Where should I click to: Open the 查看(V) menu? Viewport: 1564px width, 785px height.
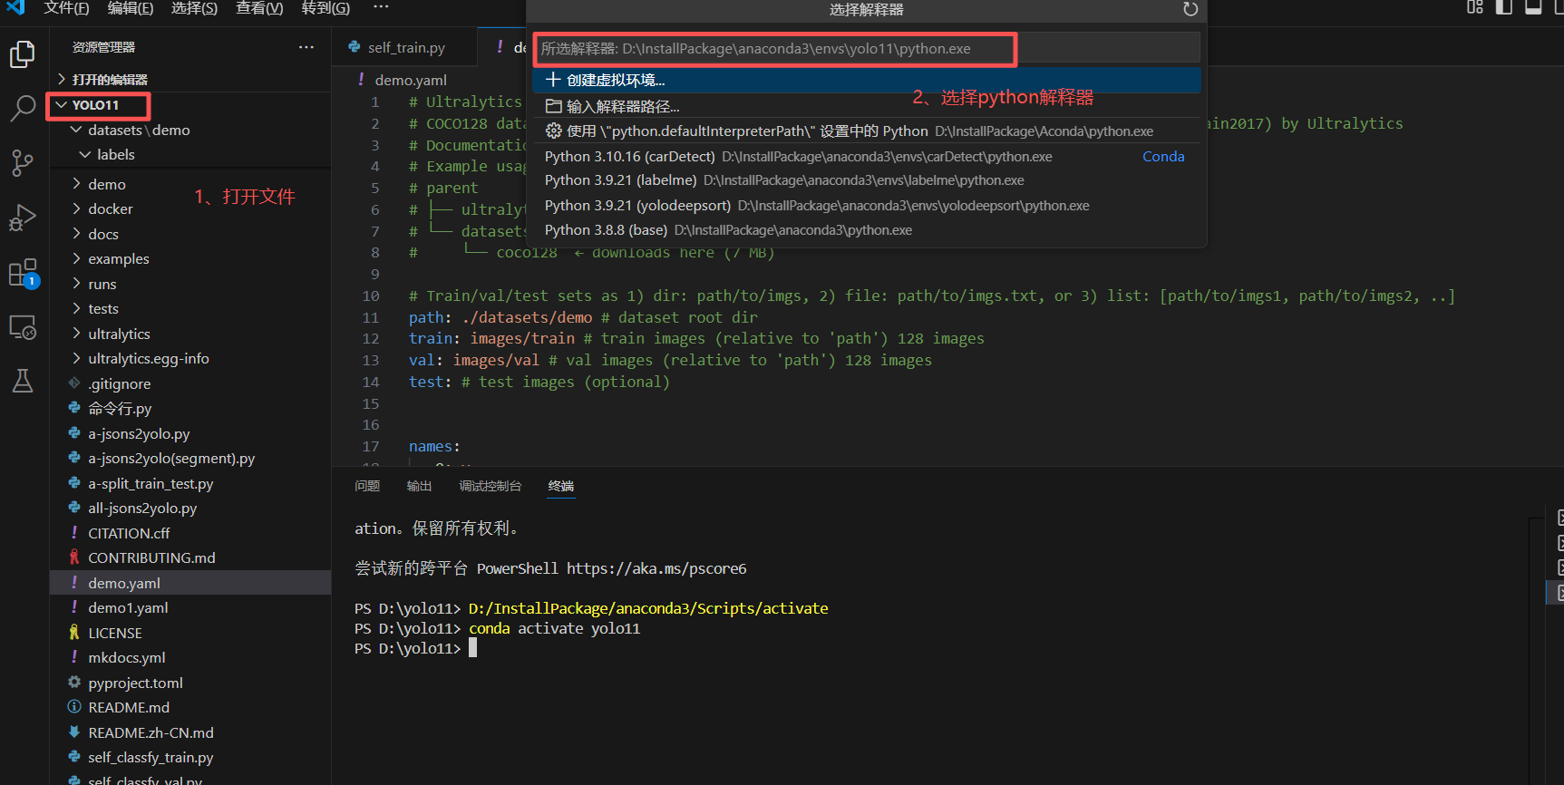tap(259, 8)
